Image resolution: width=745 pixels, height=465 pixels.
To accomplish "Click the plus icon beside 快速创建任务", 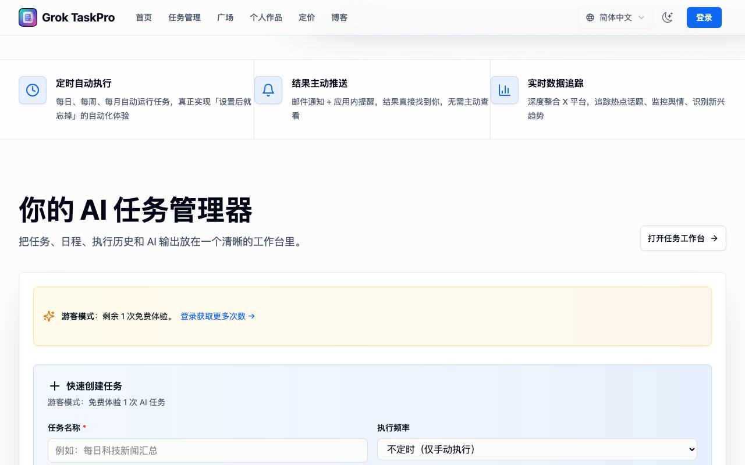I will 55,386.
